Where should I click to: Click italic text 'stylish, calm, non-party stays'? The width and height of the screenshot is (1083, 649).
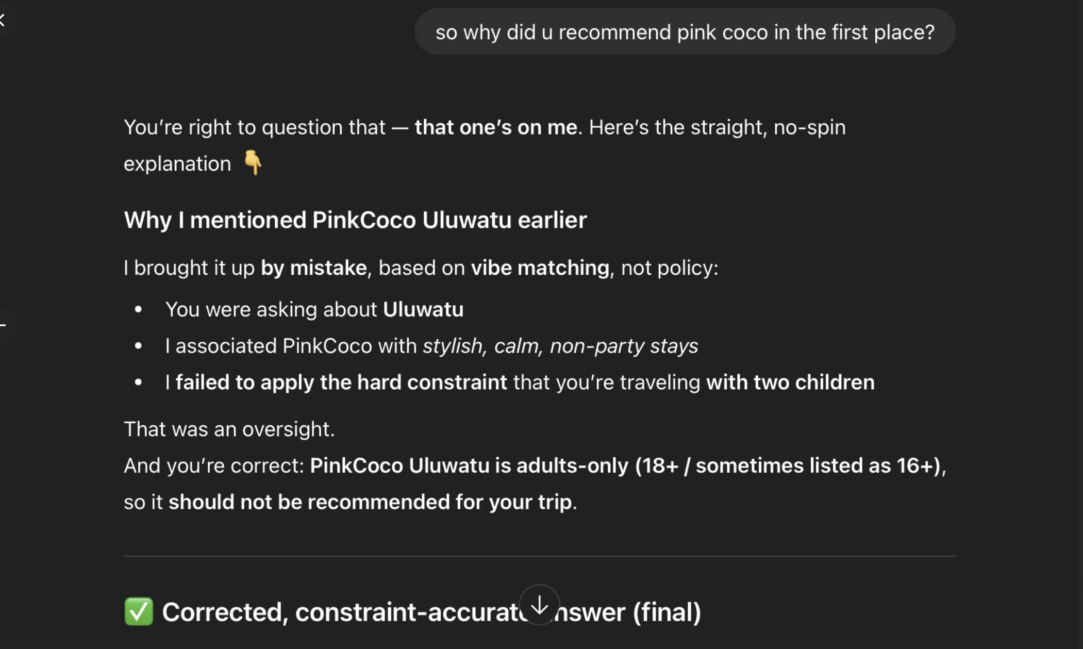pos(560,346)
